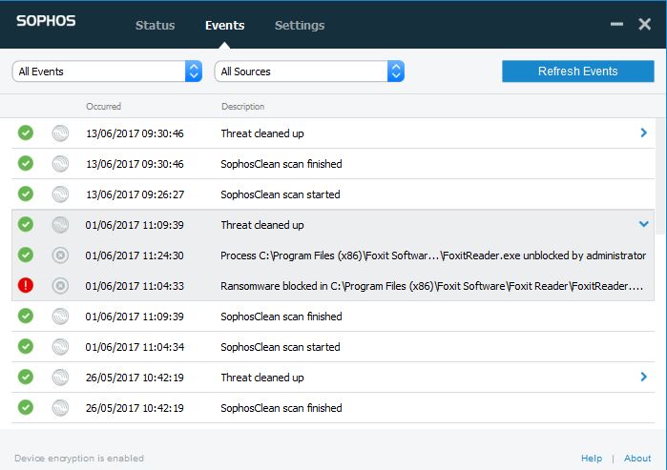The height and width of the screenshot is (470, 667).
Task: Click source icon of 26/05/2017 Threat cleaned up row
Action: click(60, 378)
